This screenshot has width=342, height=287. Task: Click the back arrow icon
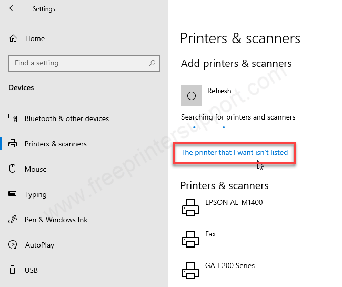click(x=13, y=8)
